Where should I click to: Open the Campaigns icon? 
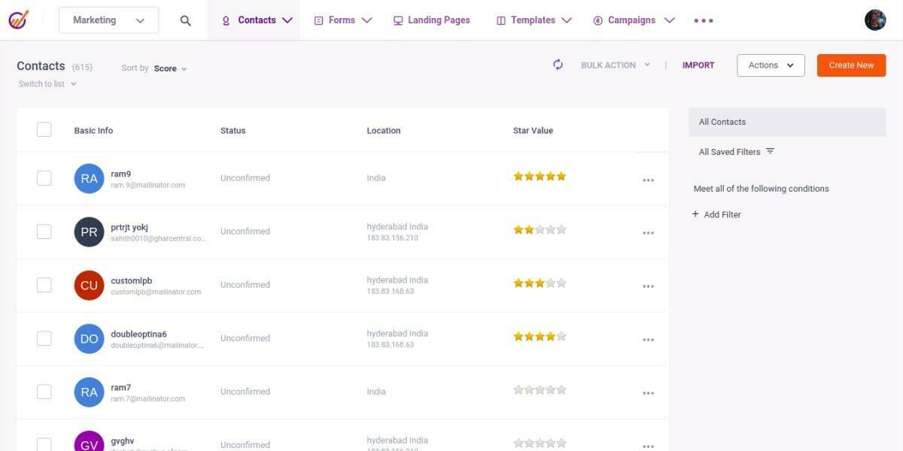(598, 20)
